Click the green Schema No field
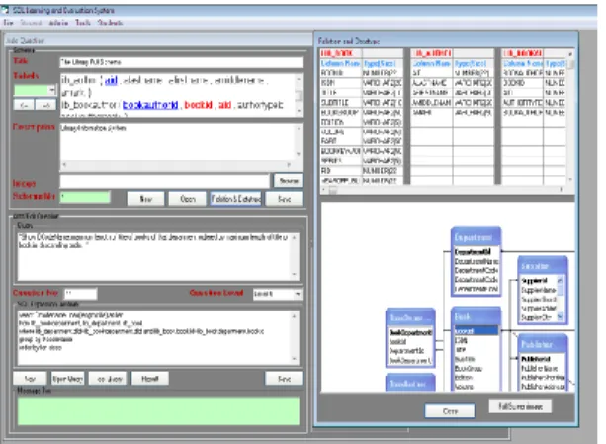Screen dimensions: 606x444 (x=85, y=197)
